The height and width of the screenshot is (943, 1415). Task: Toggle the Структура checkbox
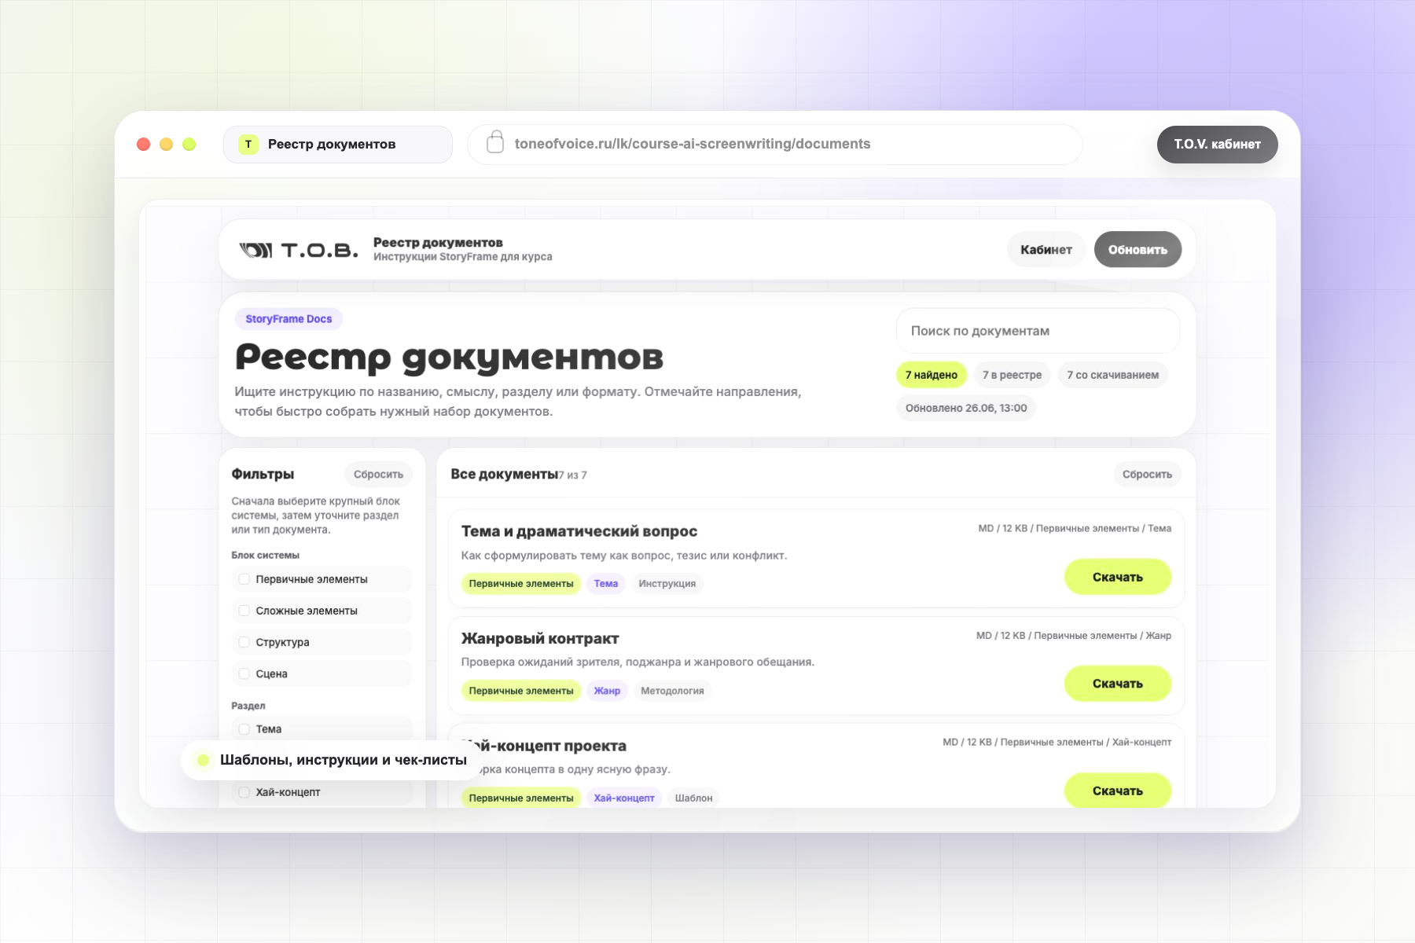[x=244, y=642]
